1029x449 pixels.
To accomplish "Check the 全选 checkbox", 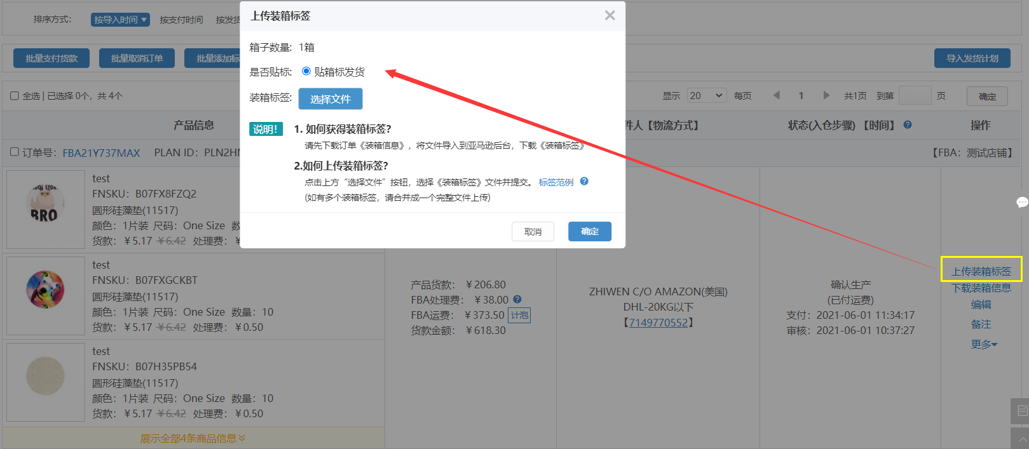I will tap(15, 96).
